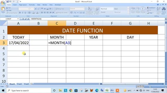167x93 pixels.
Task: Open the Page Layout tab
Action: (23, 5)
